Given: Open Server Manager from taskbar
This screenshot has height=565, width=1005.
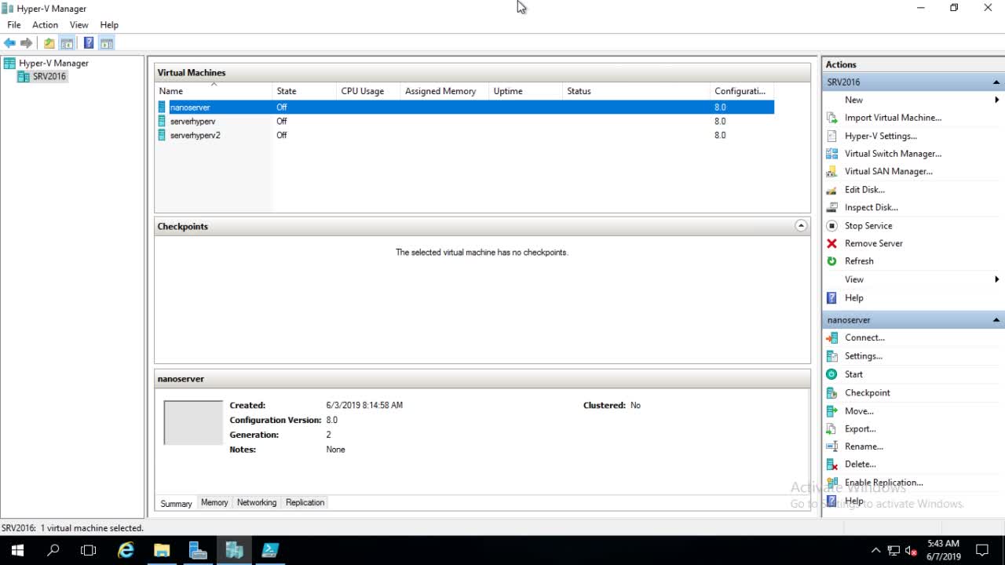Looking at the screenshot, I should (198, 550).
